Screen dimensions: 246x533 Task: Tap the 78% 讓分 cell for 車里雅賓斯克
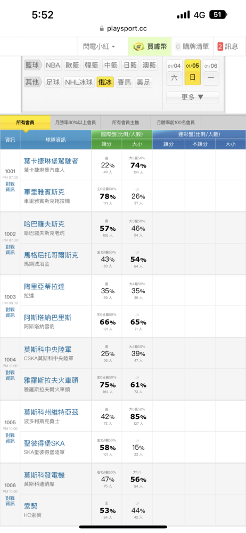pyautogui.click(x=108, y=196)
